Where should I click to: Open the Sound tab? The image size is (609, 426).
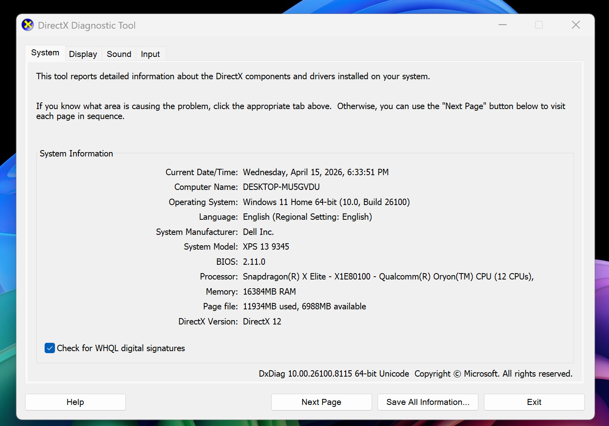click(x=119, y=54)
